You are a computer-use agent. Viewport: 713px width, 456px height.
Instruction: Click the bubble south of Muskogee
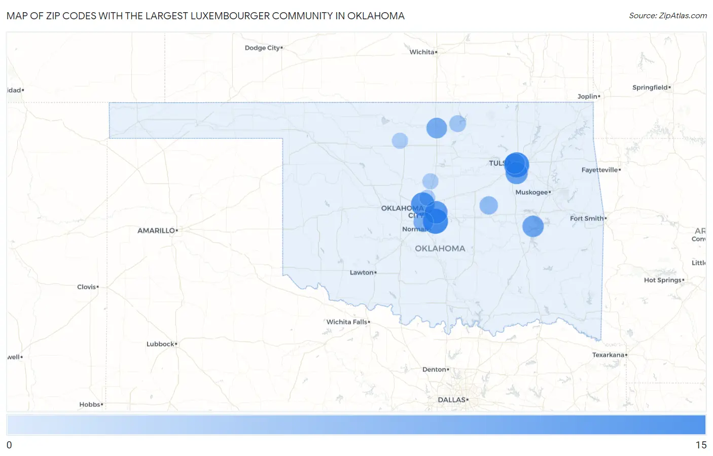point(533,226)
